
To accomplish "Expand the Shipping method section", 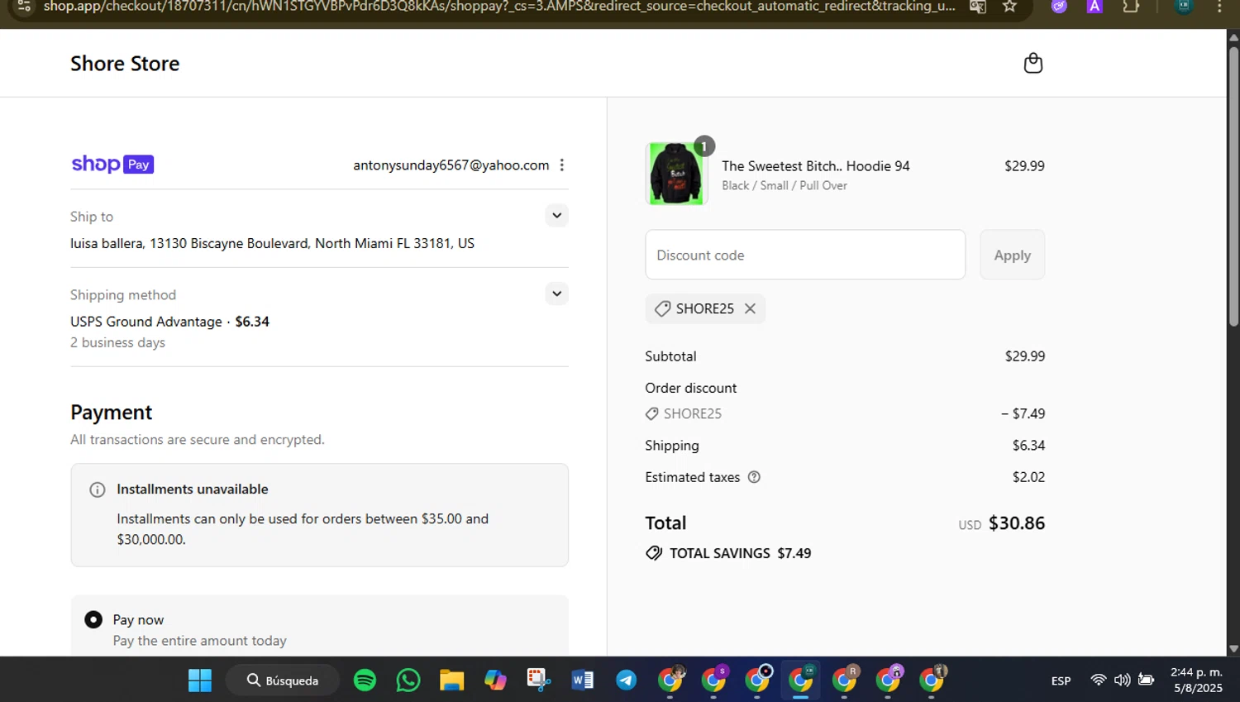I will [x=557, y=294].
